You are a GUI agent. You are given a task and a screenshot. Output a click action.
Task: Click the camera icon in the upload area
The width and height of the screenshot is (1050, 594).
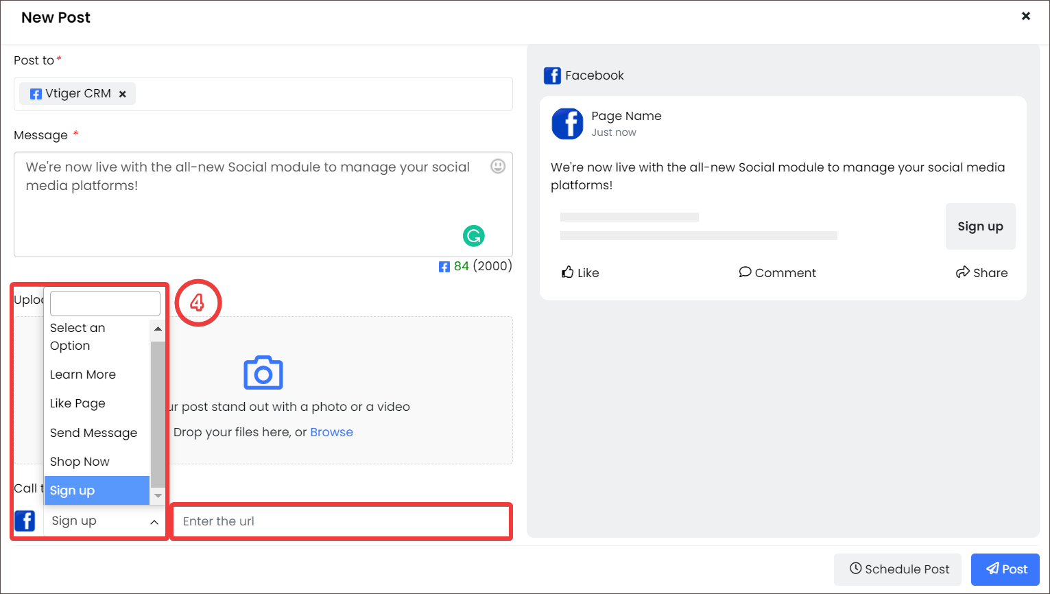[263, 372]
